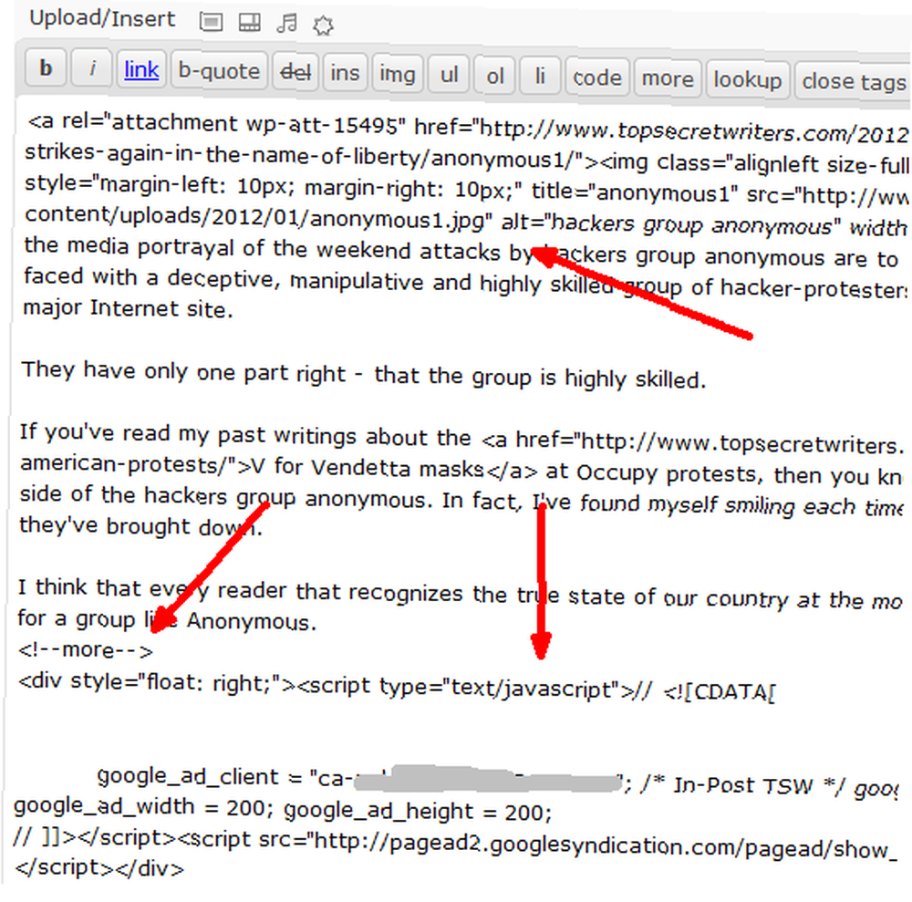Insert a hyperlink with the link button
This screenshot has width=912, height=902.
pos(141,70)
